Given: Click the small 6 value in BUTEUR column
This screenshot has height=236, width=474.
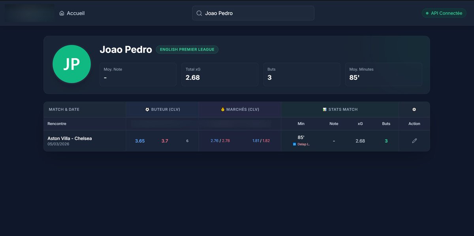Looking at the screenshot, I should [x=187, y=141].
